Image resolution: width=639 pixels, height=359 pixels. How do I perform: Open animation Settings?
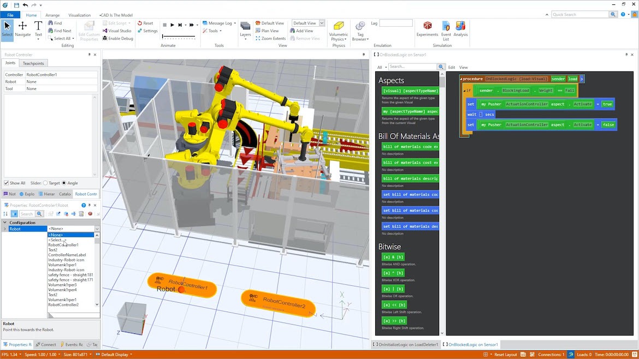(147, 31)
